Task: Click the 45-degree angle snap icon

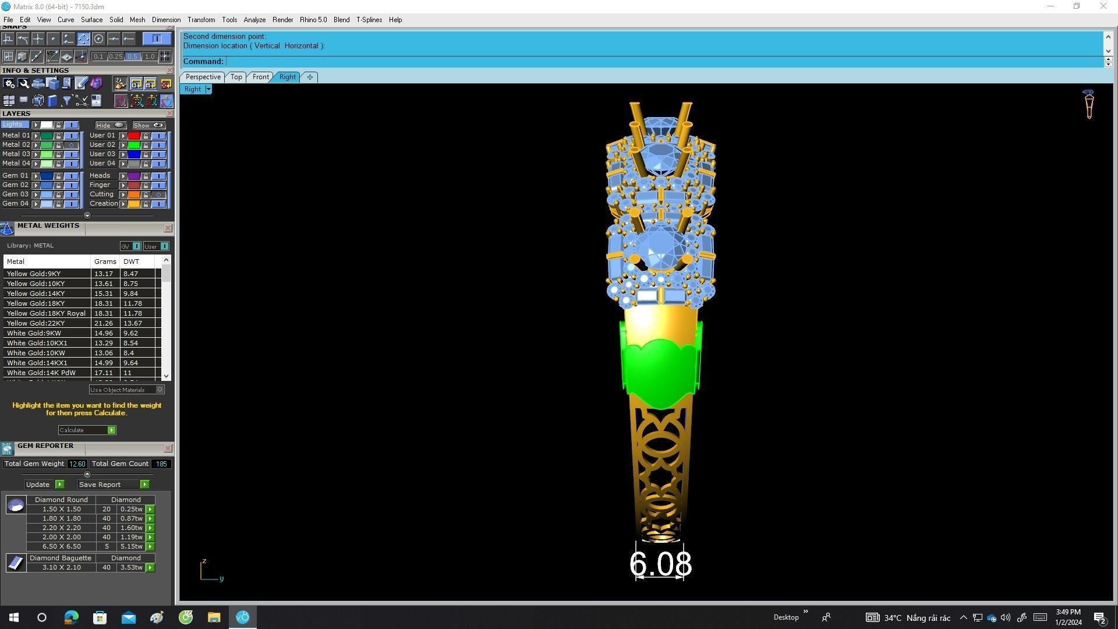Action: point(52,56)
